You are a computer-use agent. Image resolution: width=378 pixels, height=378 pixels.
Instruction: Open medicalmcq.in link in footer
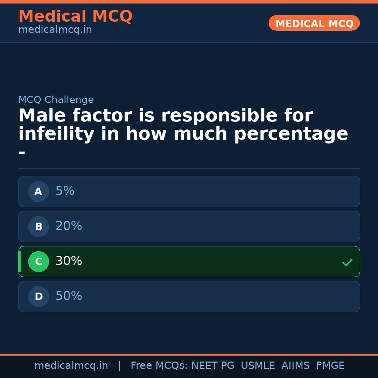[71, 366]
